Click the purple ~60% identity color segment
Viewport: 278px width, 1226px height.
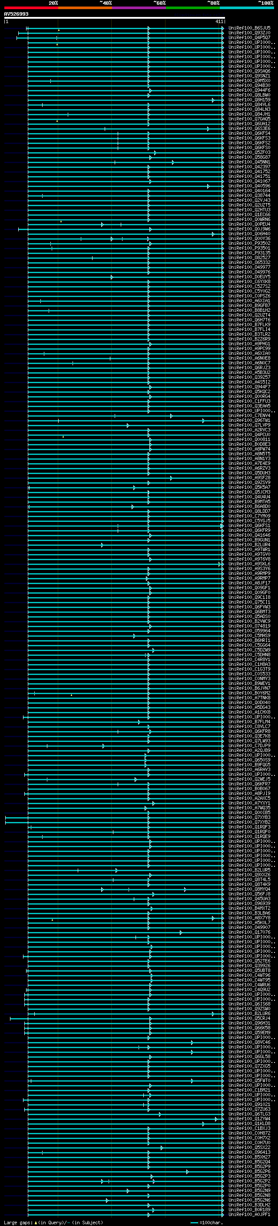point(139,8)
